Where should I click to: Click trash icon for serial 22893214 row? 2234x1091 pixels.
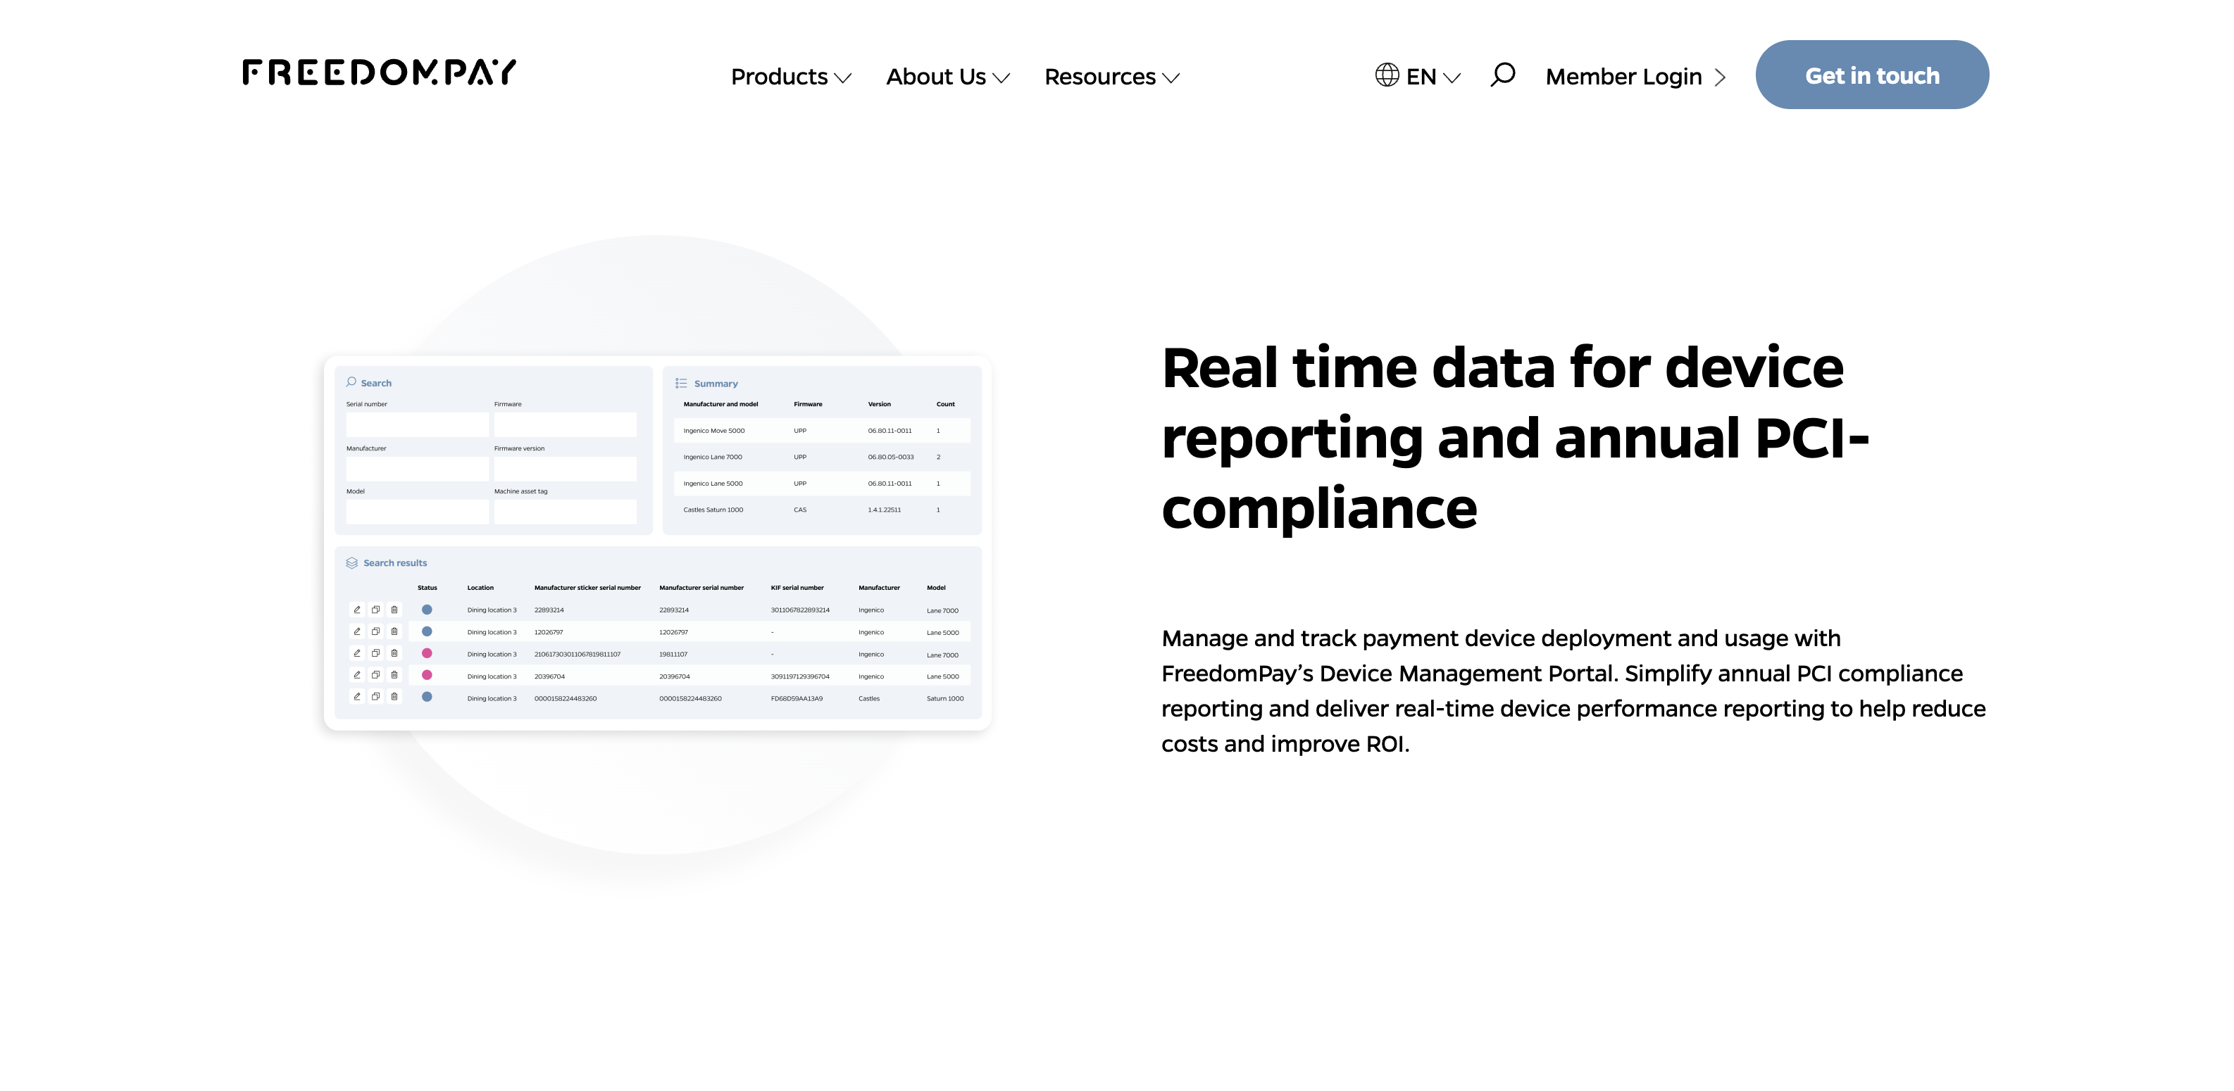(x=394, y=610)
